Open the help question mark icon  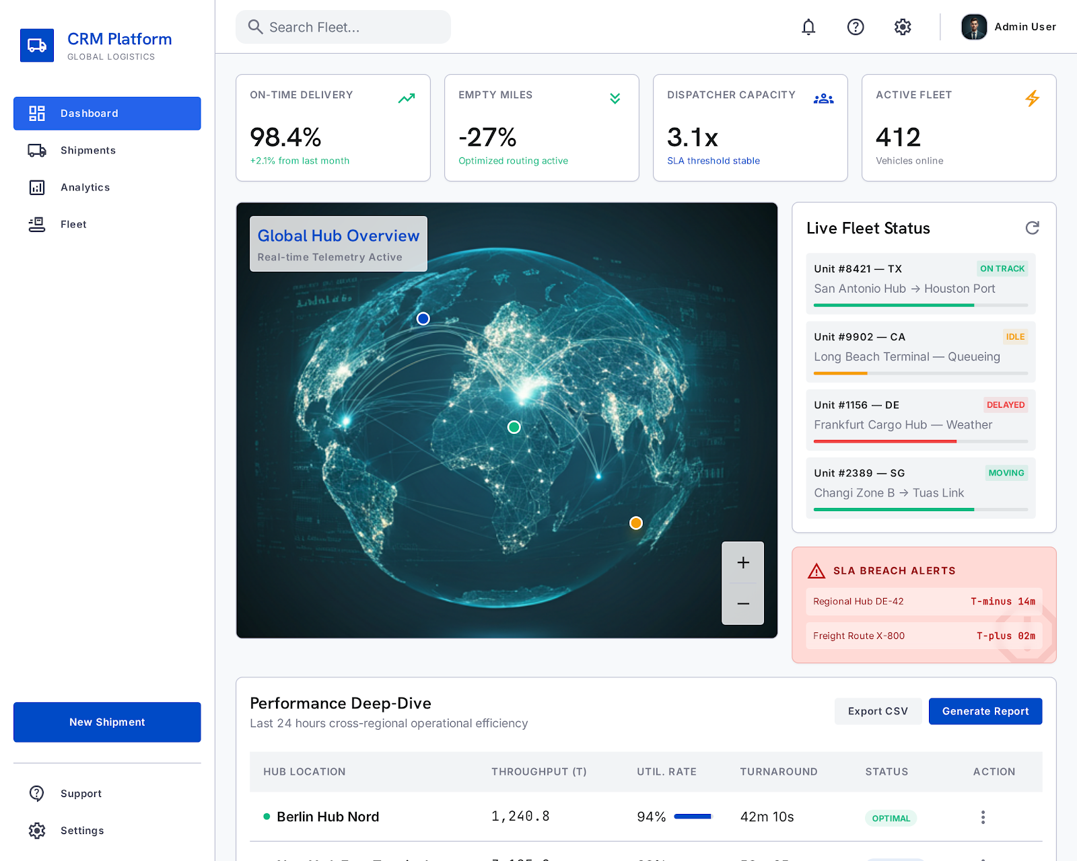click(x=856, y=27)
